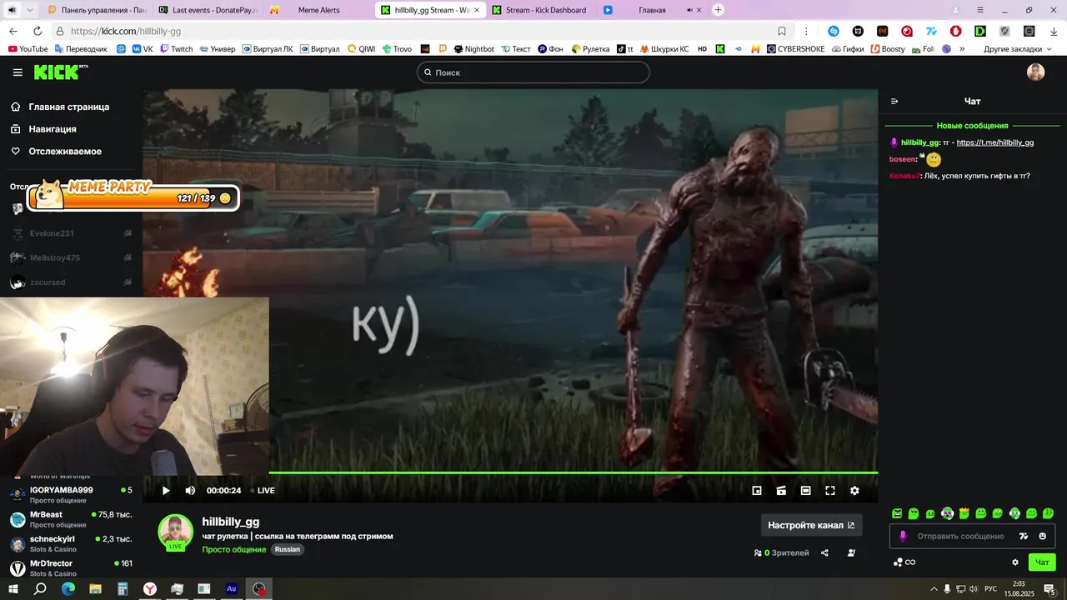
Task: Open the user avatar menu
Action: pyautogui.click(x=1035, y=72)
